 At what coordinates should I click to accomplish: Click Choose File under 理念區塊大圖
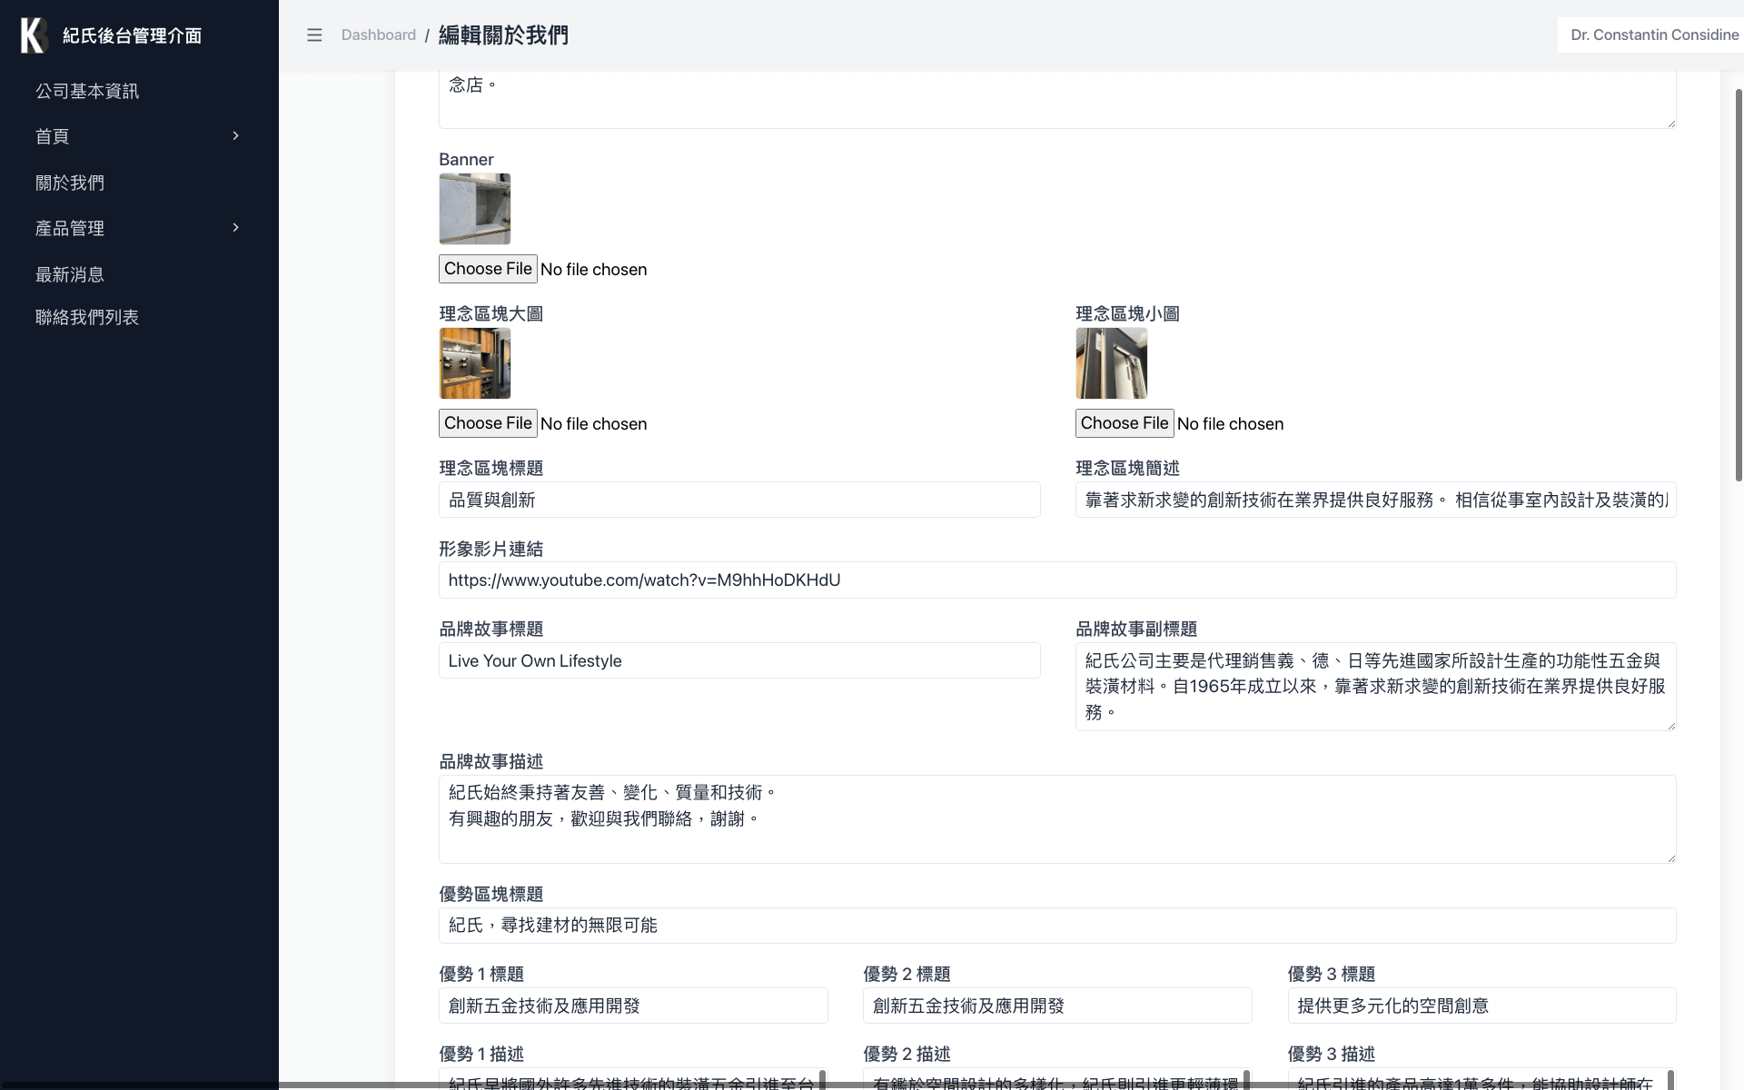click(488, 422)
